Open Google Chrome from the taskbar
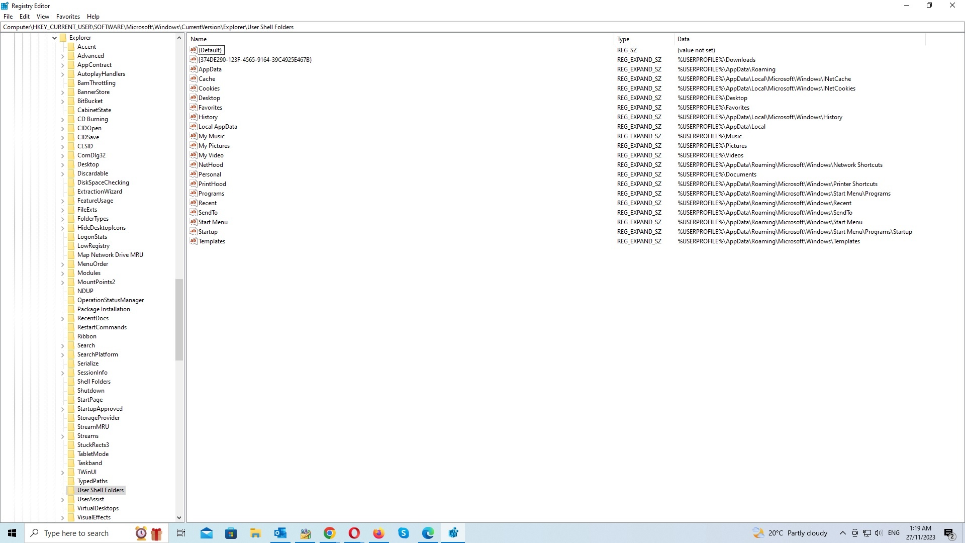 329,533
